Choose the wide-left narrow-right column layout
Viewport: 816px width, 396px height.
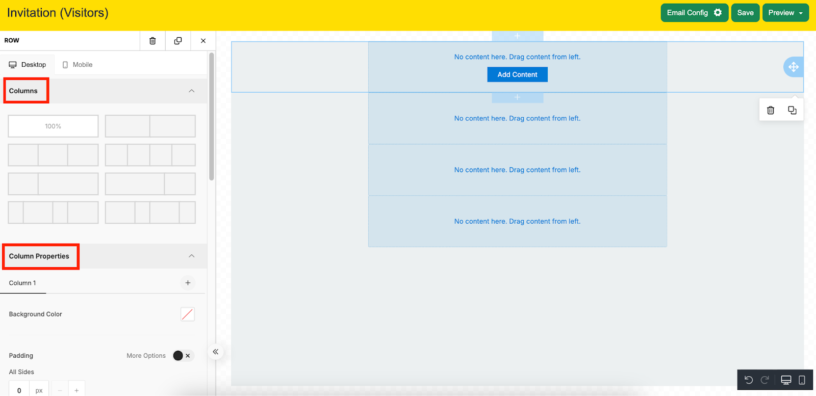coord(150,184)
